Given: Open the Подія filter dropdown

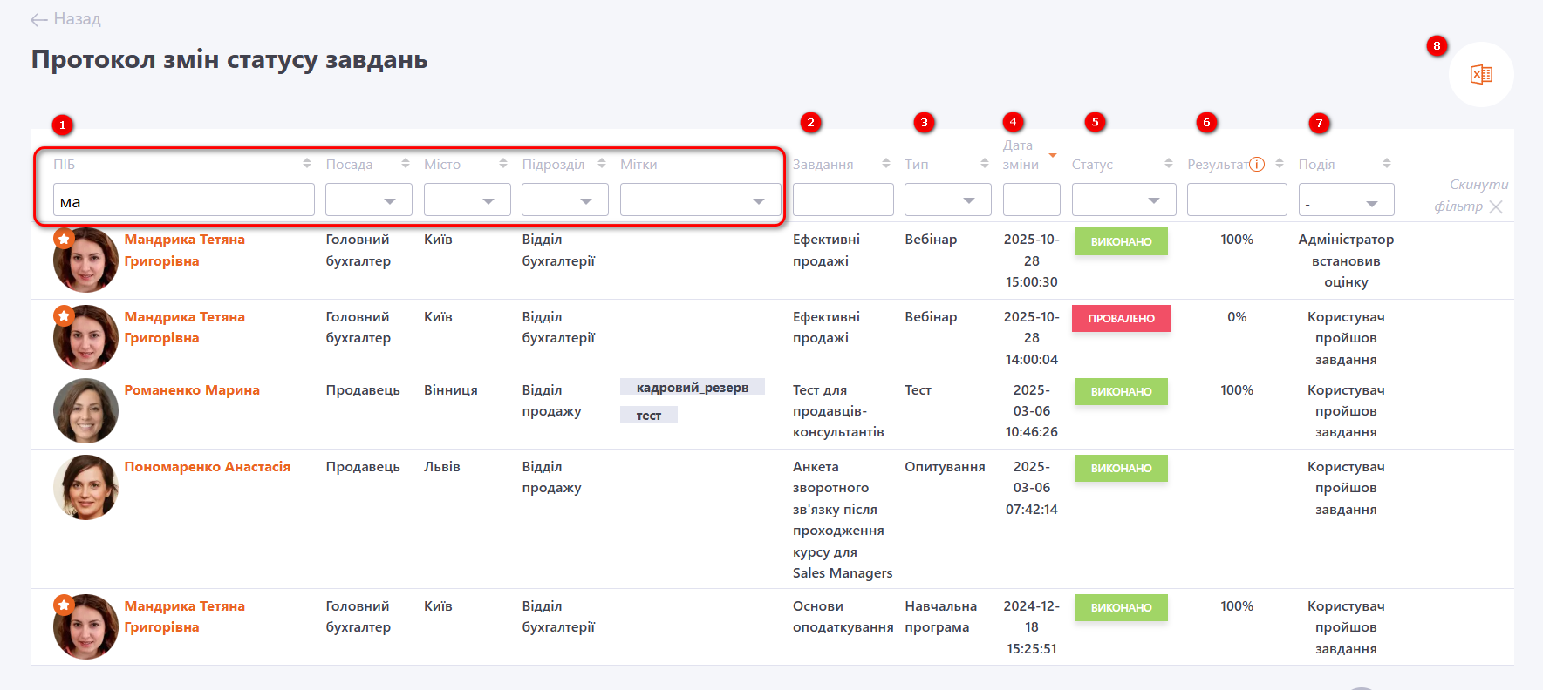Looking at the screenshot, I should (1345, 200).
